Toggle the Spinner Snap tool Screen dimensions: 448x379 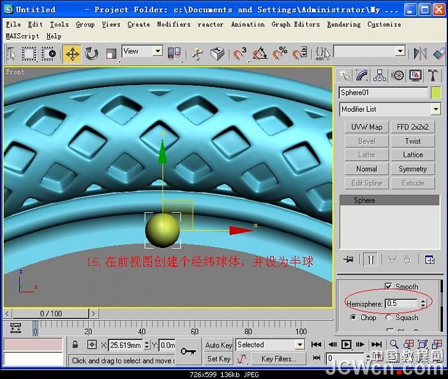[299, 54]
